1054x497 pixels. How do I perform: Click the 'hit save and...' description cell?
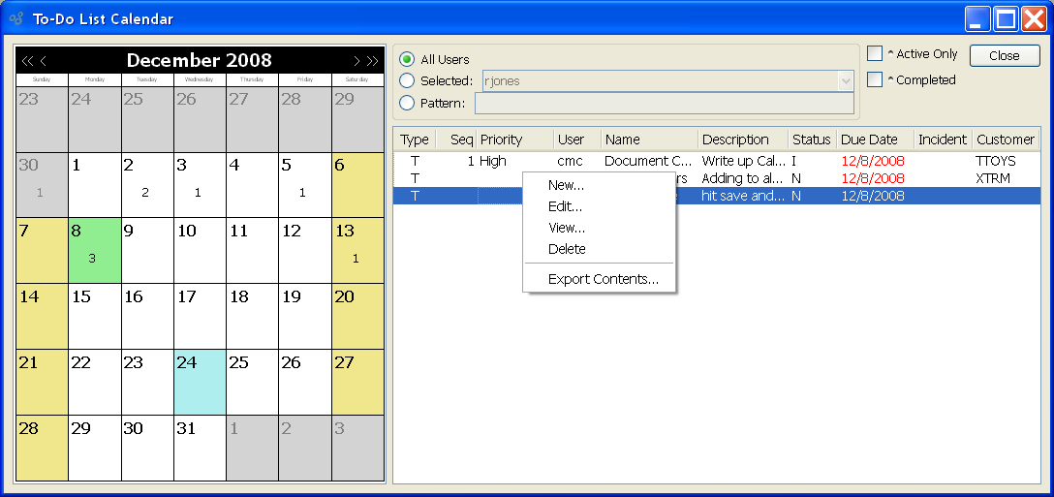[x=743, y=196]
